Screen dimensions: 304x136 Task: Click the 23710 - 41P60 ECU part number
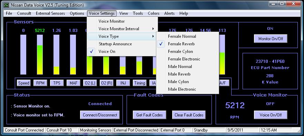pos(270,61)
